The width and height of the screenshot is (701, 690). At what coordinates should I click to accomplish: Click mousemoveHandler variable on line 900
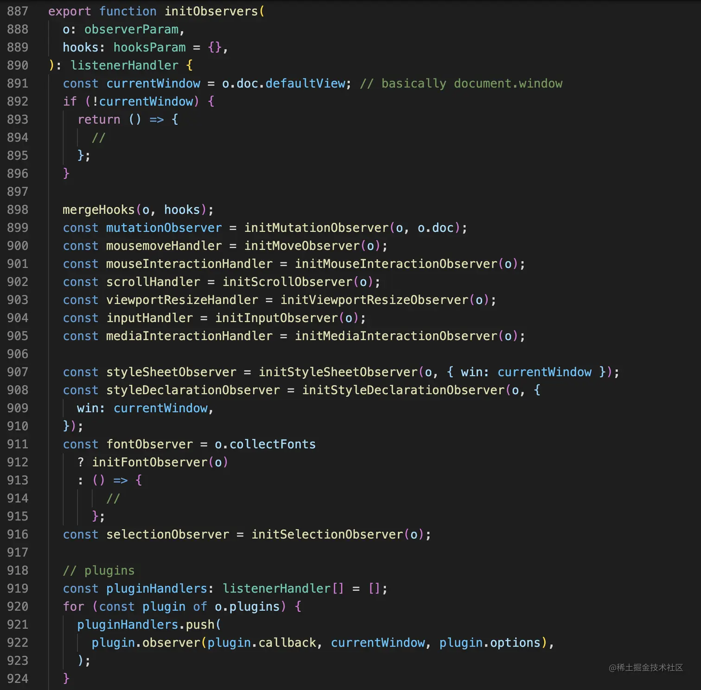pyautogui.click(x=164, y=246)
